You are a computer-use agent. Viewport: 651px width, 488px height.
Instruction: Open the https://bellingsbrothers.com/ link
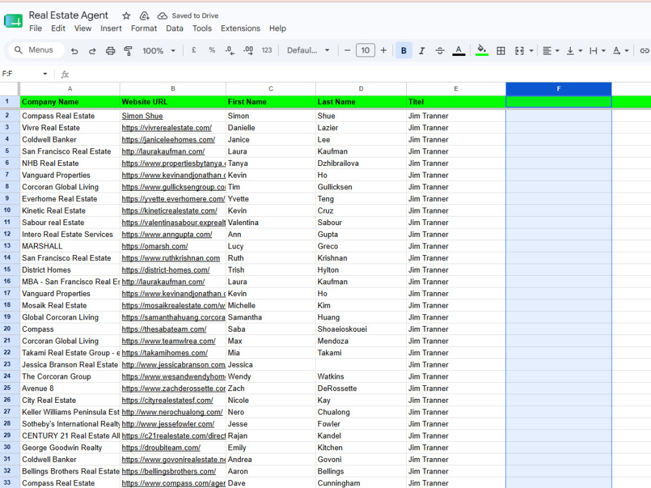(169, 471)
